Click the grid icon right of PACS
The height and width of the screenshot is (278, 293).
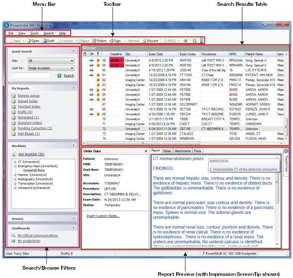point(185,41)
